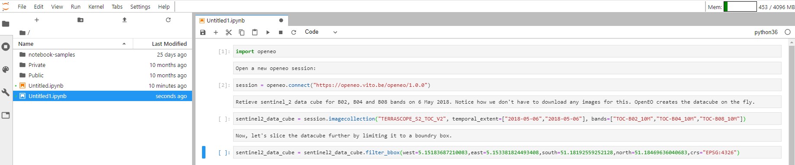Open the Edit menu

[x=38, y=6]
